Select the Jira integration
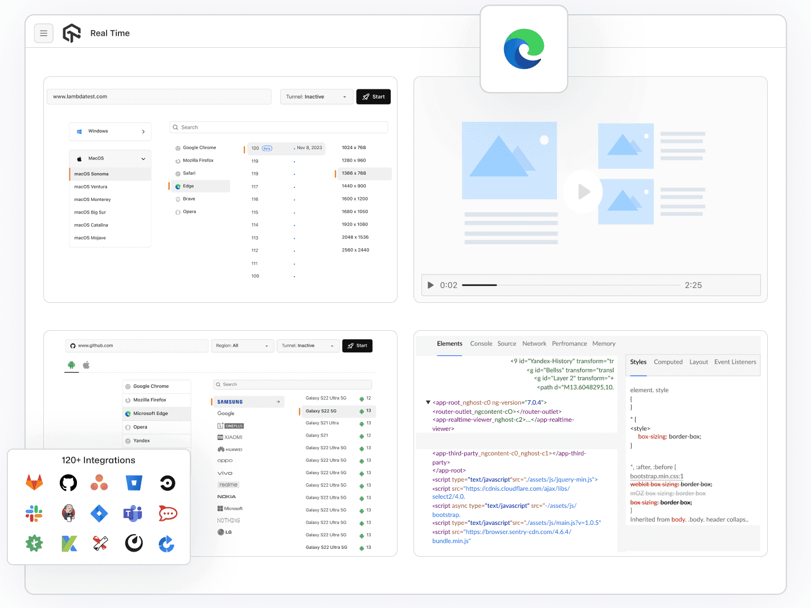This screenshot has width=811, height=608. 99,513
